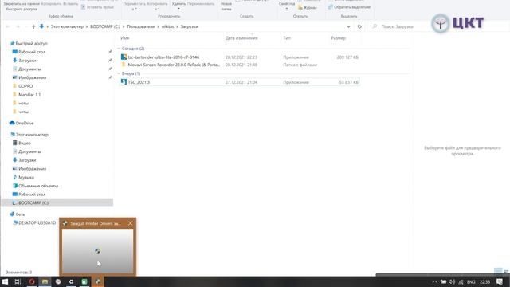Show hidden system tray icons
Viewport: 510px width, 287px height.
coord(434,281)
